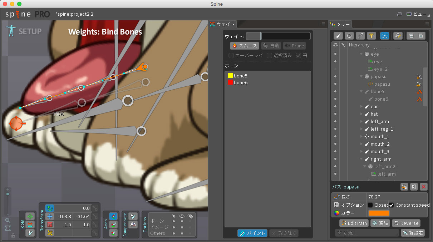Screen dimensions: 433x242
Task: Select the Translate transform tool
Action: [50, 216]
